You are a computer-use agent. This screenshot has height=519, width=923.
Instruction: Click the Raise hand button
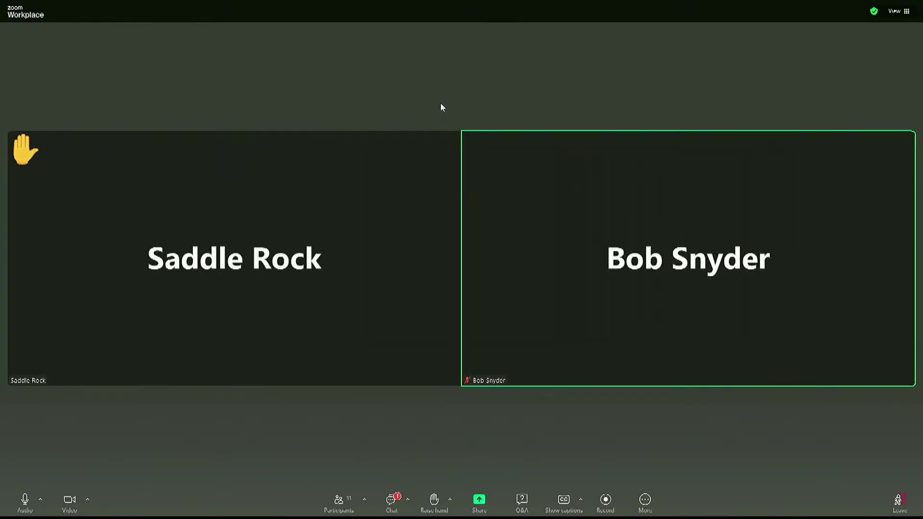(x=434, y=503)
